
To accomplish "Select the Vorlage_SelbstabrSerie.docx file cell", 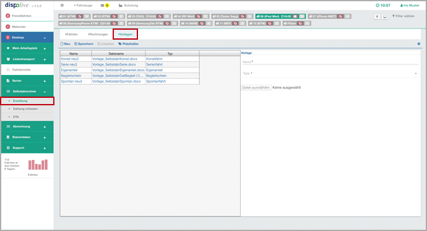I will click(x=118, y=64).
